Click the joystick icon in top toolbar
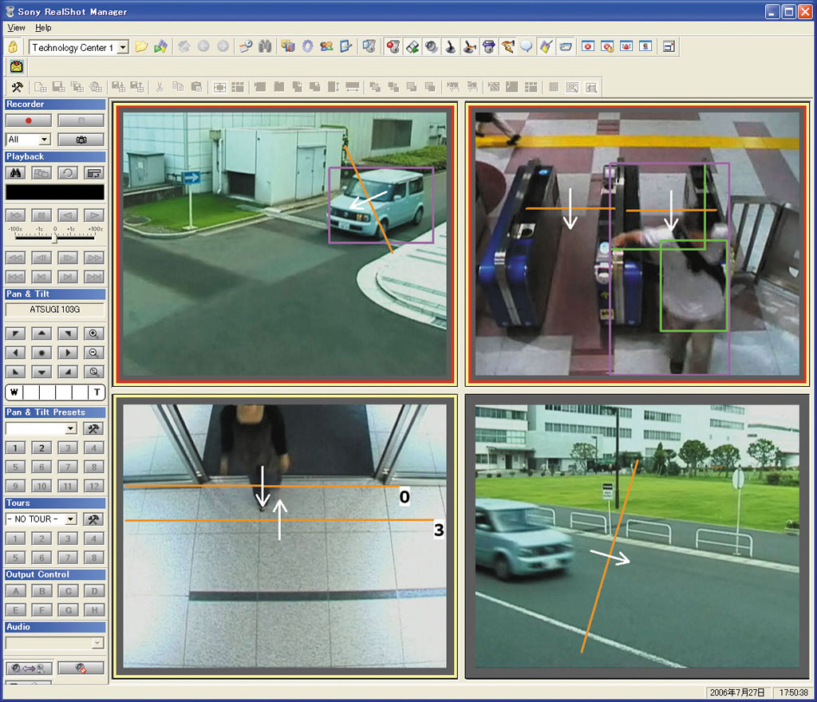This screenshot has width=817, height=702. [450, 47]
